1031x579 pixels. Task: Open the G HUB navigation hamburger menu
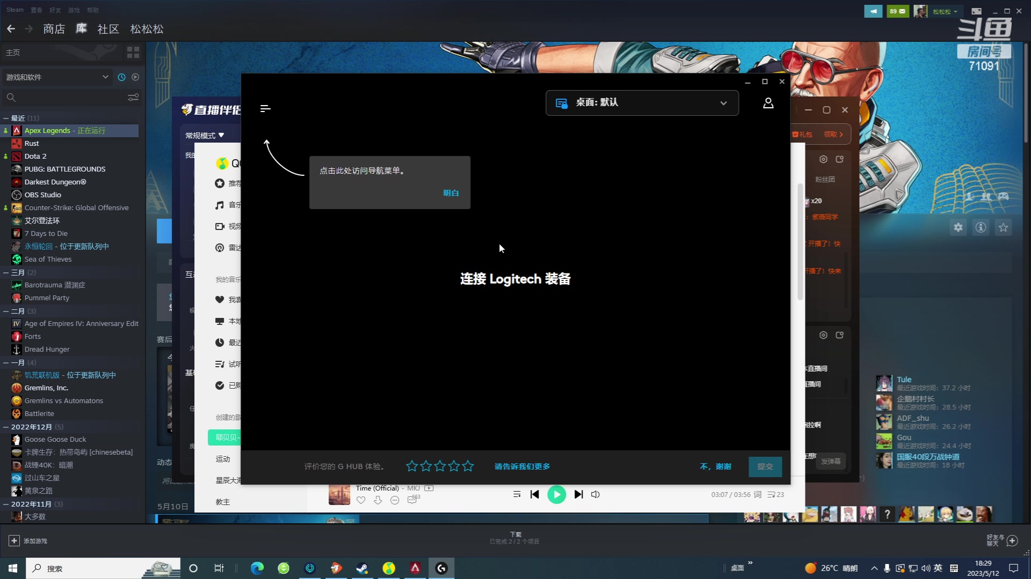click(265, 109)
